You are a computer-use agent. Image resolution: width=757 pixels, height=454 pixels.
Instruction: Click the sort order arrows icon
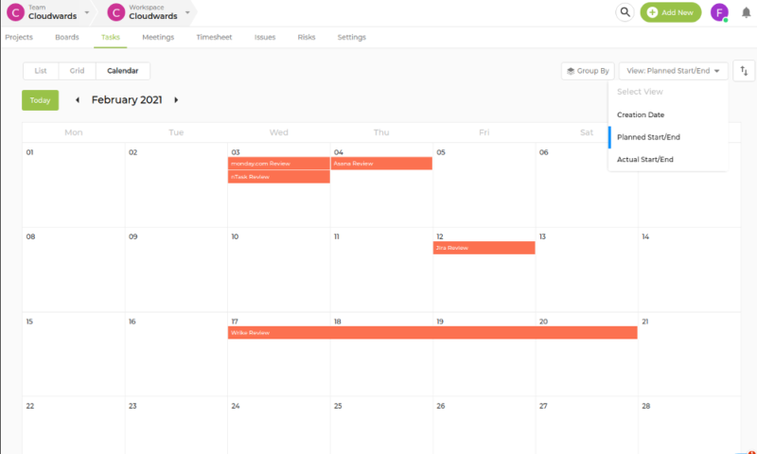tap(744, 71)
